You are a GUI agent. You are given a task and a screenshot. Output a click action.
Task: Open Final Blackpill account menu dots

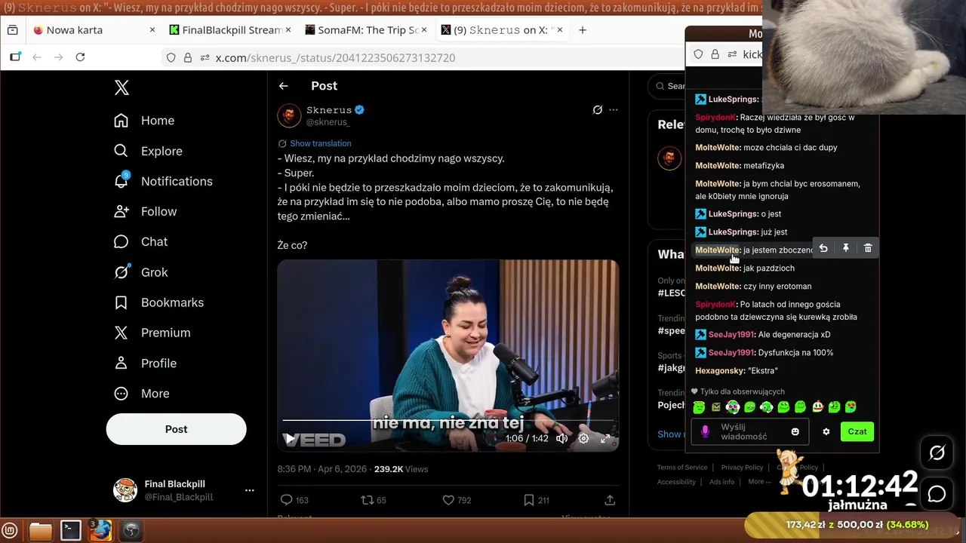click(x=249, y=490)
